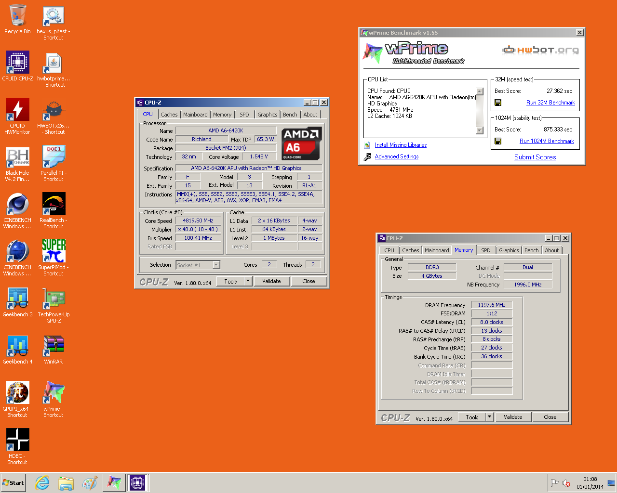The width and height of the screenshot is (617, 493).
Task: Click the CPU List scrollbar down arrow
Action: tap(479, 130)
